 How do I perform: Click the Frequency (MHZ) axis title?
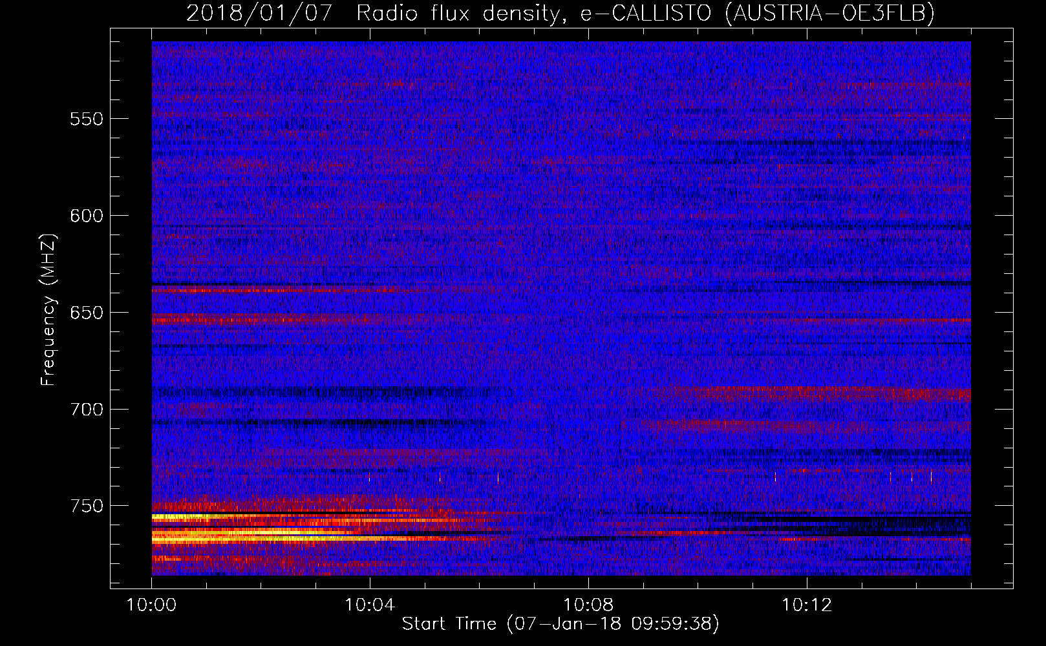[x=48, y=309]
